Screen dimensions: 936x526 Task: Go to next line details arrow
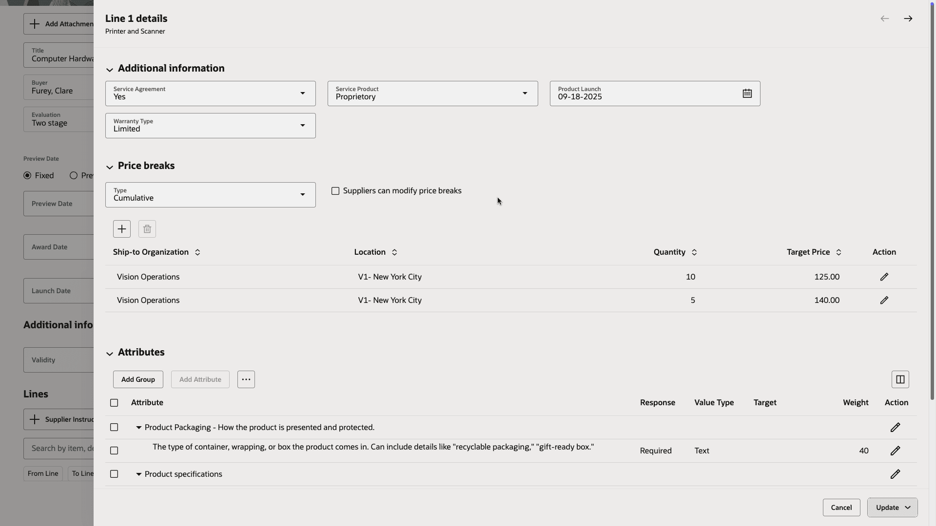[x=908, y=19]
